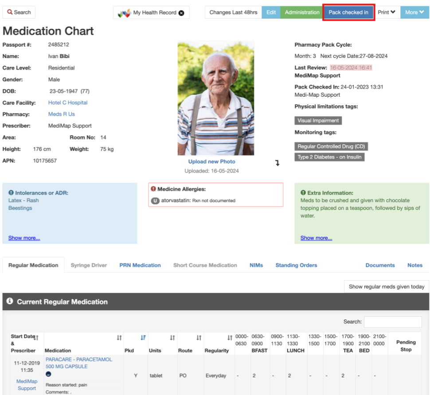The height and width of the screenshot is (395, 430).
Task: Open the More dropdown menu
Action: (x=414, y=12)
